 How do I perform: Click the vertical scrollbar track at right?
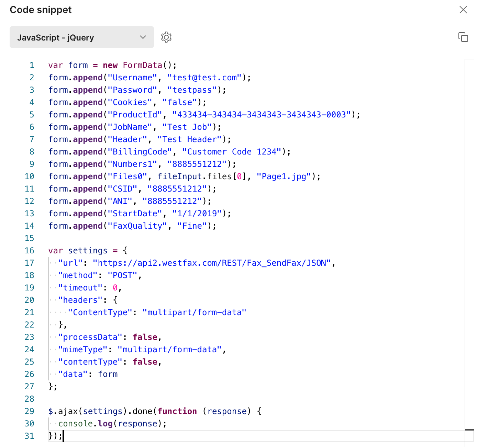[x=469, y=240]
